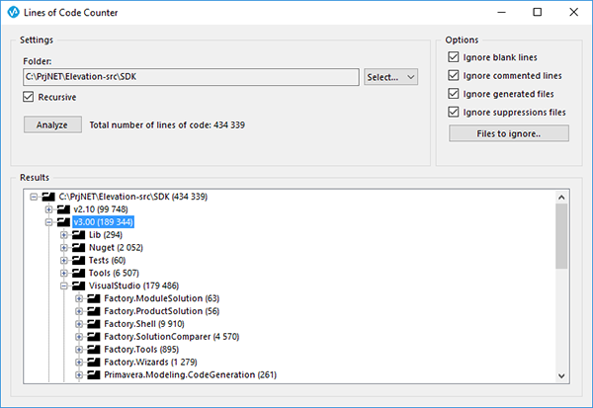The width and height of the screenshot is (593, 408).
Task: Select the Lib (294) row
Action: (106, 235)
